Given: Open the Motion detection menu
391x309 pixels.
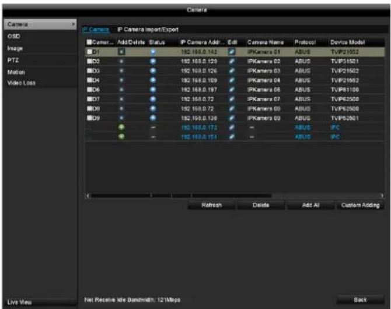Looking at the screenshot, I should [x=40, y=72].
